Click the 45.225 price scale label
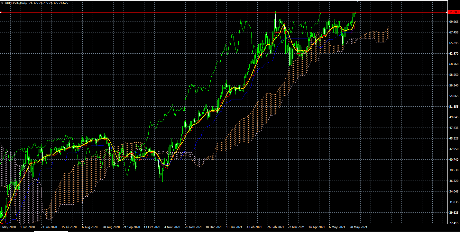This screenshot has height=232, width=460. (x=454, y=138)
